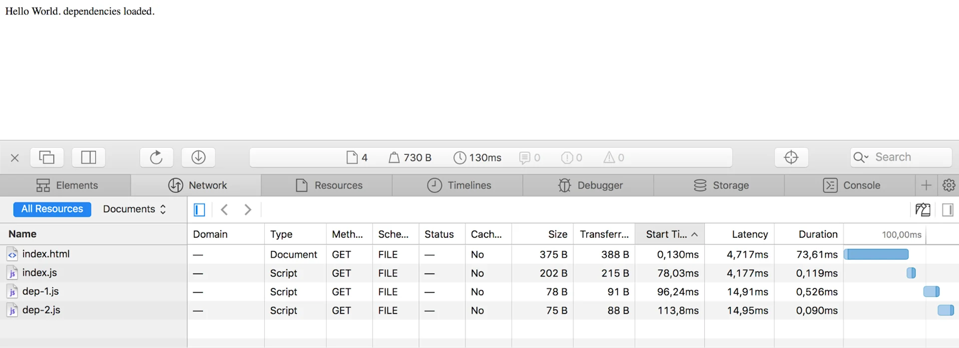Clear network items with the clear icon
The height and width of the screenshot is (348, 959).
(x=923, y=210)
